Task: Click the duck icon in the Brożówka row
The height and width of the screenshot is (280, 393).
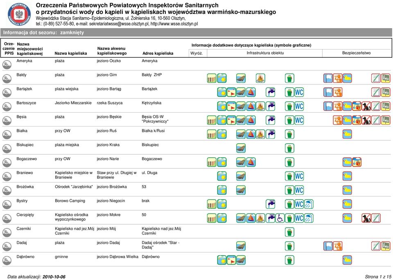Action: 347,190
